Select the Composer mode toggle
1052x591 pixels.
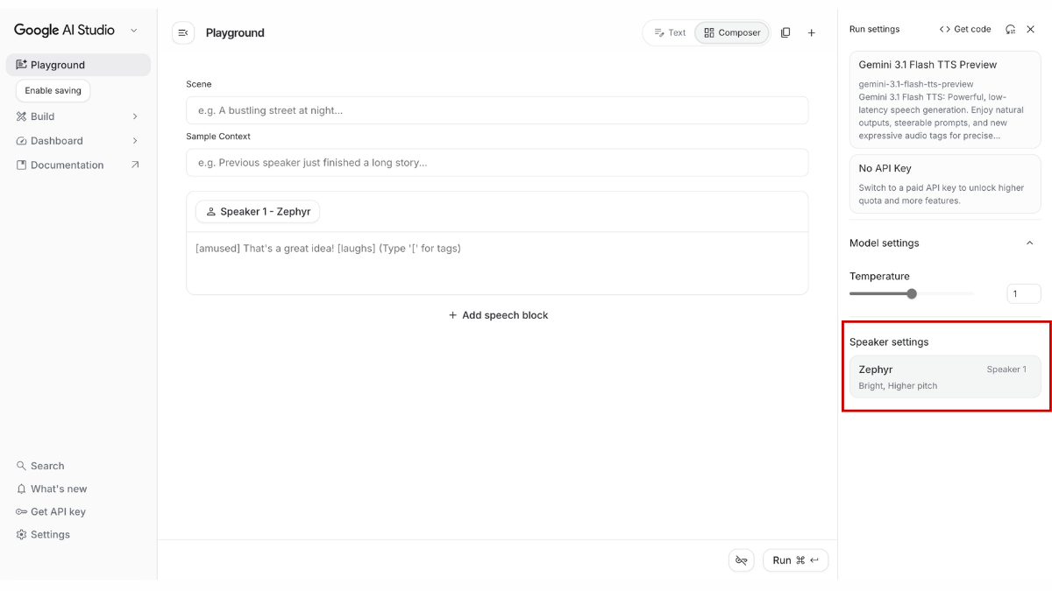point(732,32)
